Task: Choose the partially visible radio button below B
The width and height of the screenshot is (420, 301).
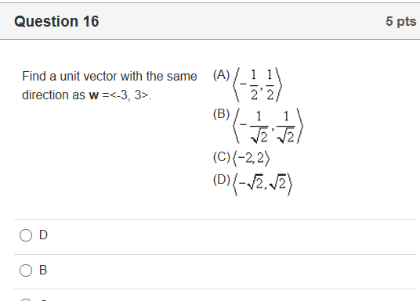Action: 26,300
